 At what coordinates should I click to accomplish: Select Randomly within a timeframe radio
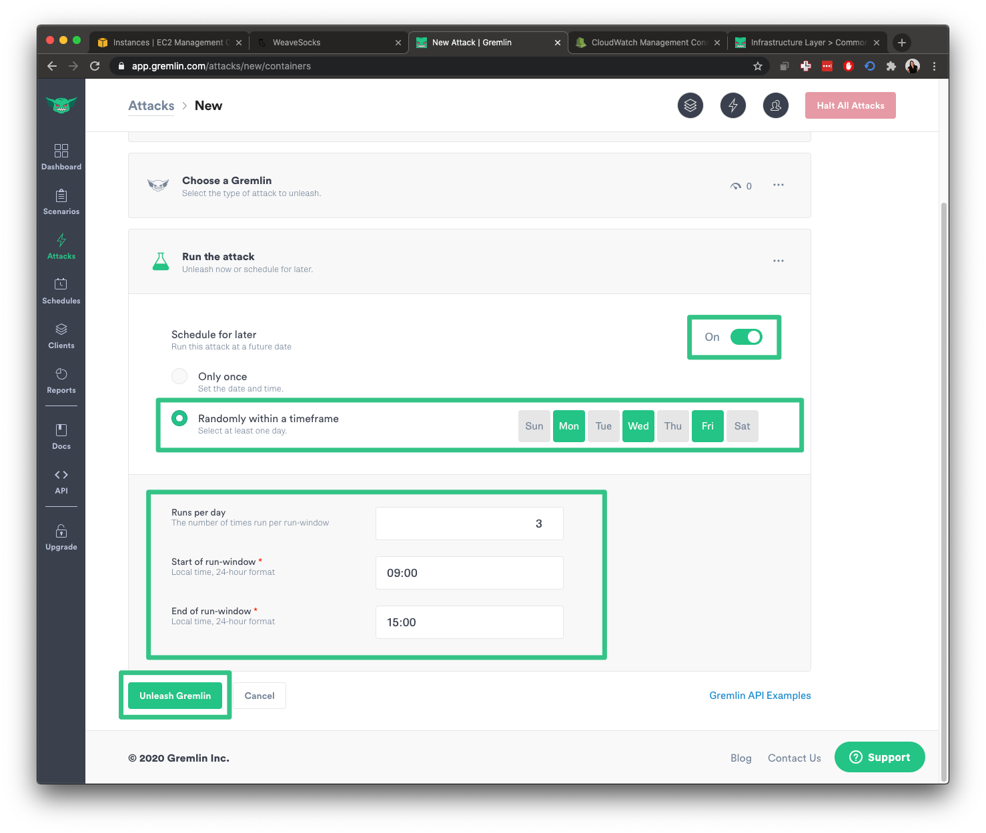[x=179, y=418]
